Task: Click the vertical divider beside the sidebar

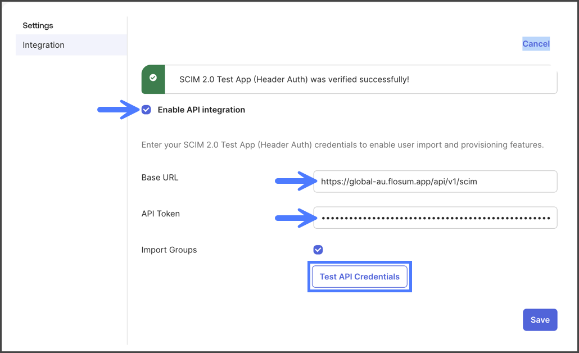Action: pyautogui.click(x=128, y=180)
